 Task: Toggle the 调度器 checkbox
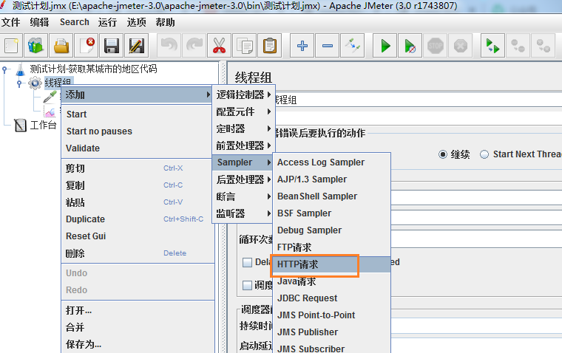(247, 285)
